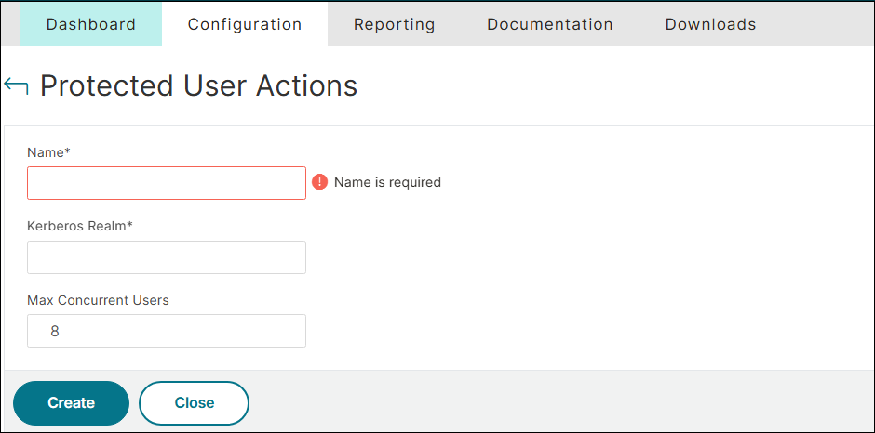Click into the Kerberos Realm text box

click(167, 257)
